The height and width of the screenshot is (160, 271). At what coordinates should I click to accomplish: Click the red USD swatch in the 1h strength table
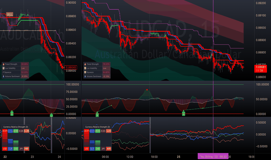click(x=5, y=149)
